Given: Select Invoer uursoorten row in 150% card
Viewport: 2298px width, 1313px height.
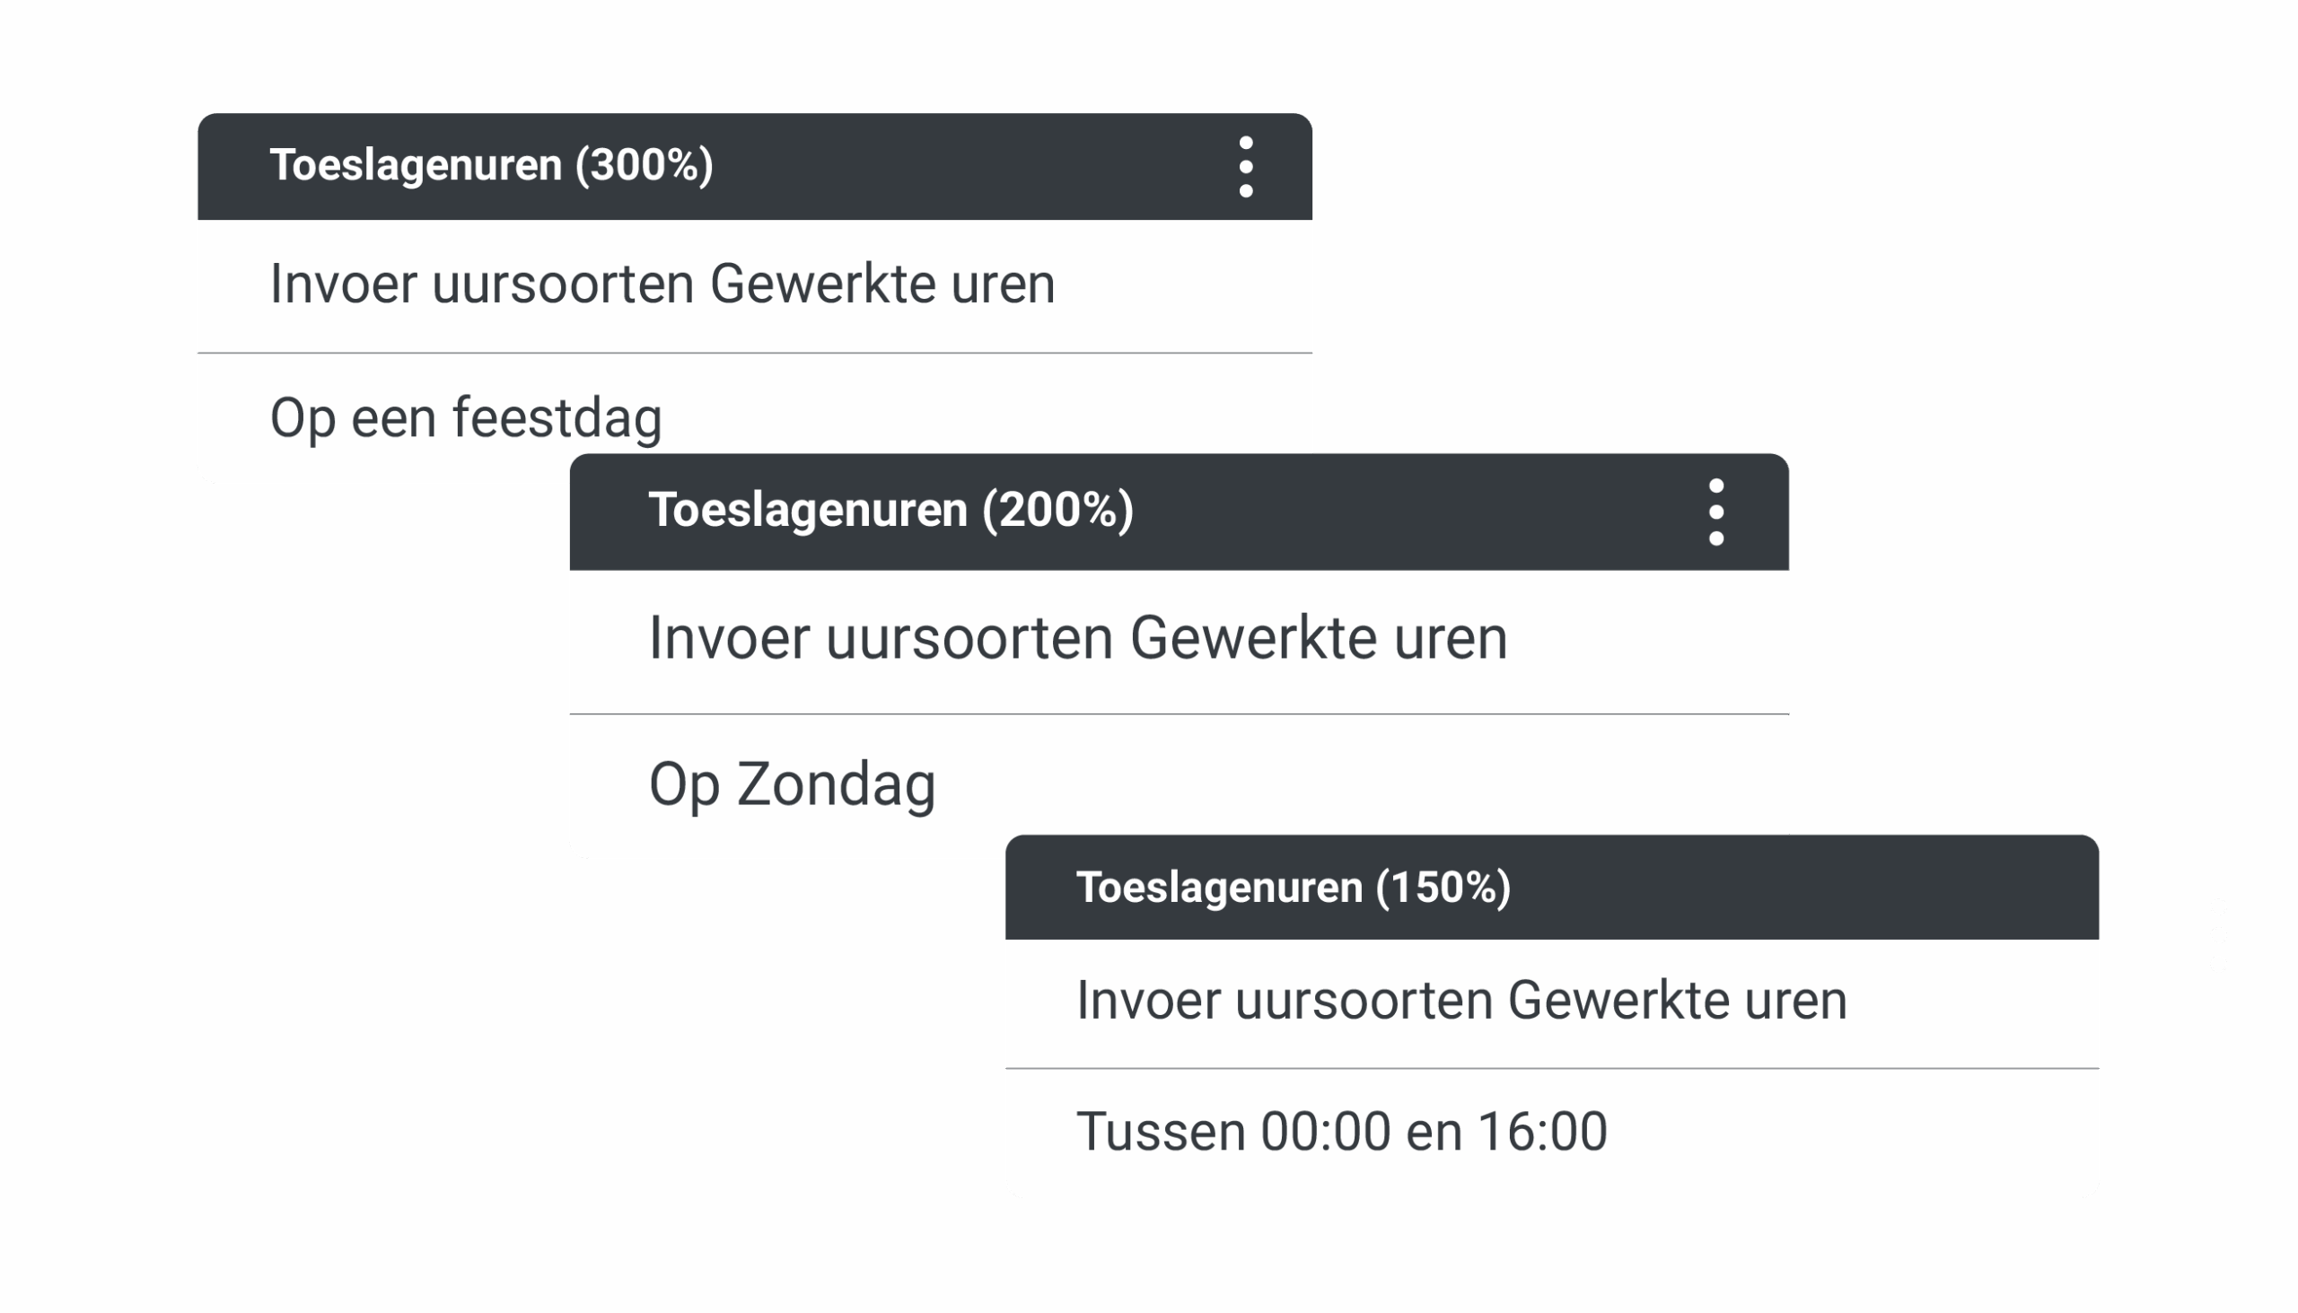Looking at the screenshot, I should coord(1461,1001).
